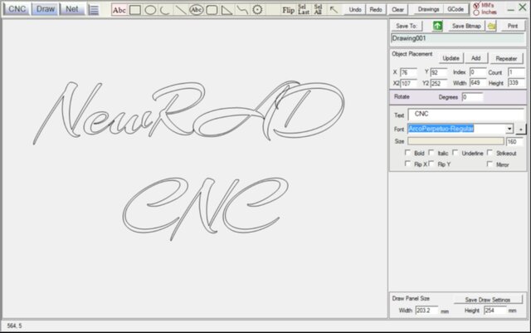This screenshot has height=333, width=531.
Task: Toggle the Mirror checkbox
Action: click(490, 164)
